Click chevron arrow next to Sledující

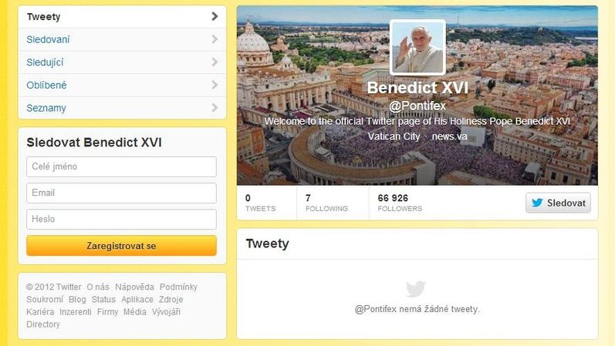(215, 62)
